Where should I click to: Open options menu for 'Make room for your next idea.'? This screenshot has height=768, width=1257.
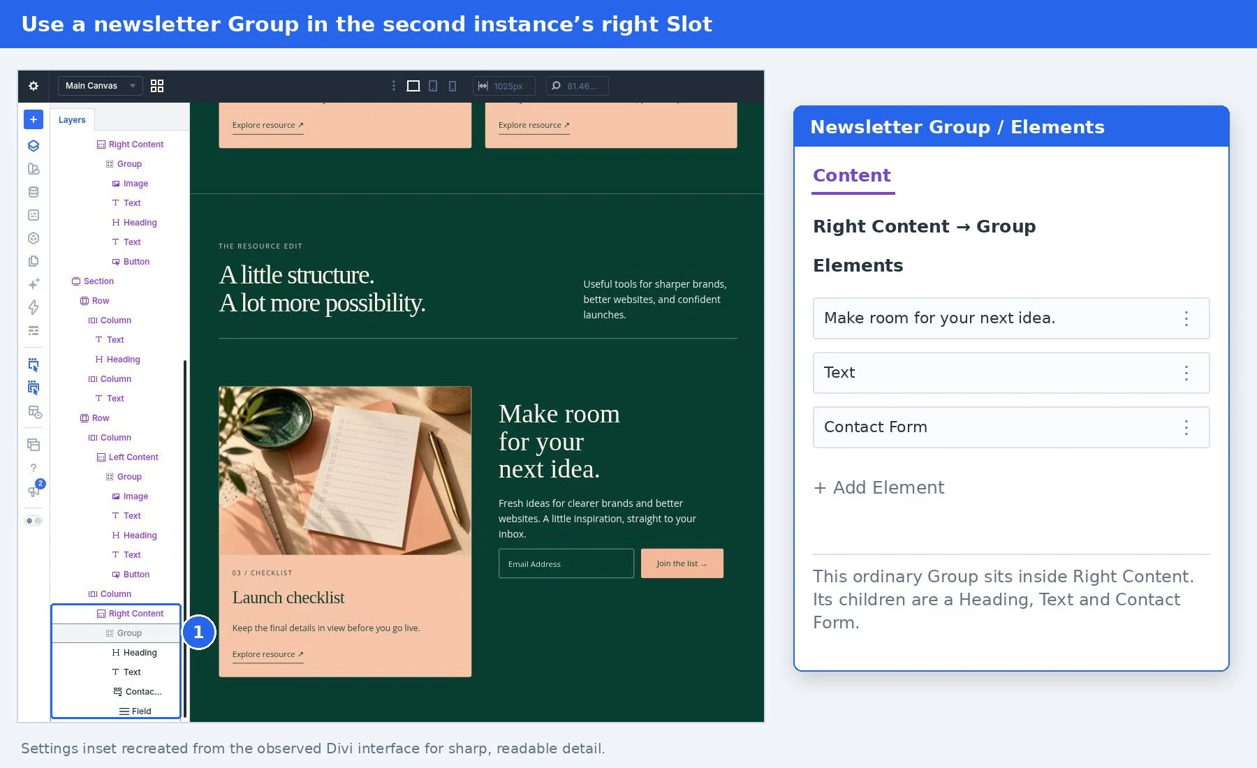(1186, 318)
